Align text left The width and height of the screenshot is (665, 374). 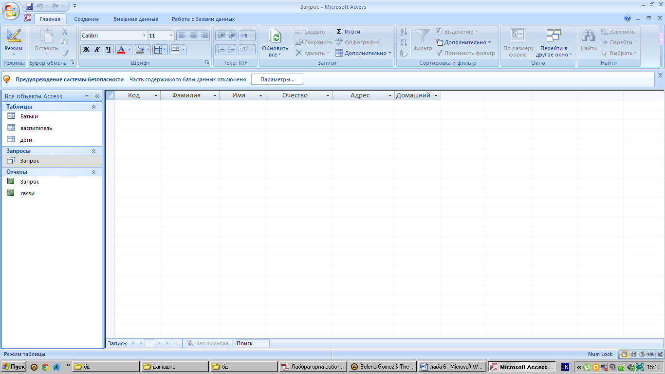click(x=182, y=36)
